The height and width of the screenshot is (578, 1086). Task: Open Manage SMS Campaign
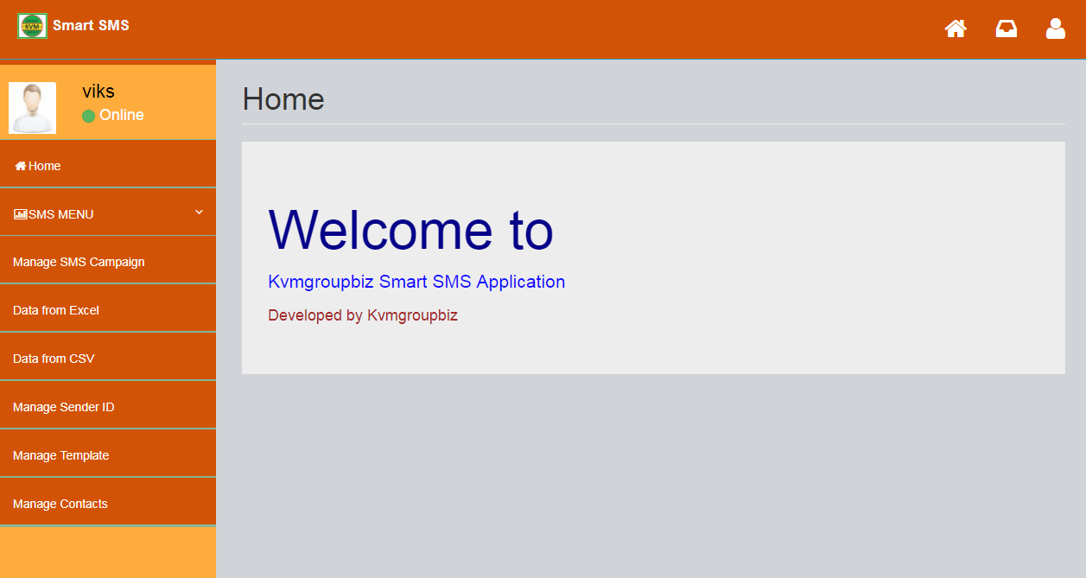click(108, 261)
